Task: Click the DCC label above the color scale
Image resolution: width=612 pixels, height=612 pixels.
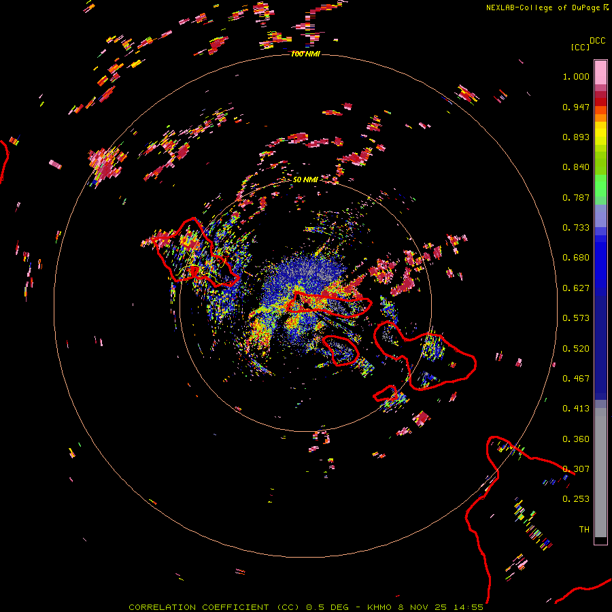Action: 598,41
